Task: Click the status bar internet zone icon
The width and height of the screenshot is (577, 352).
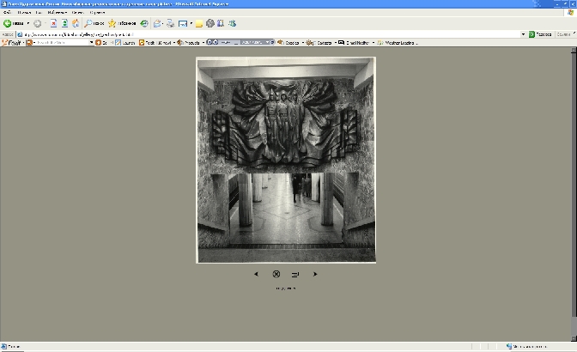Action: pos(509,347)
